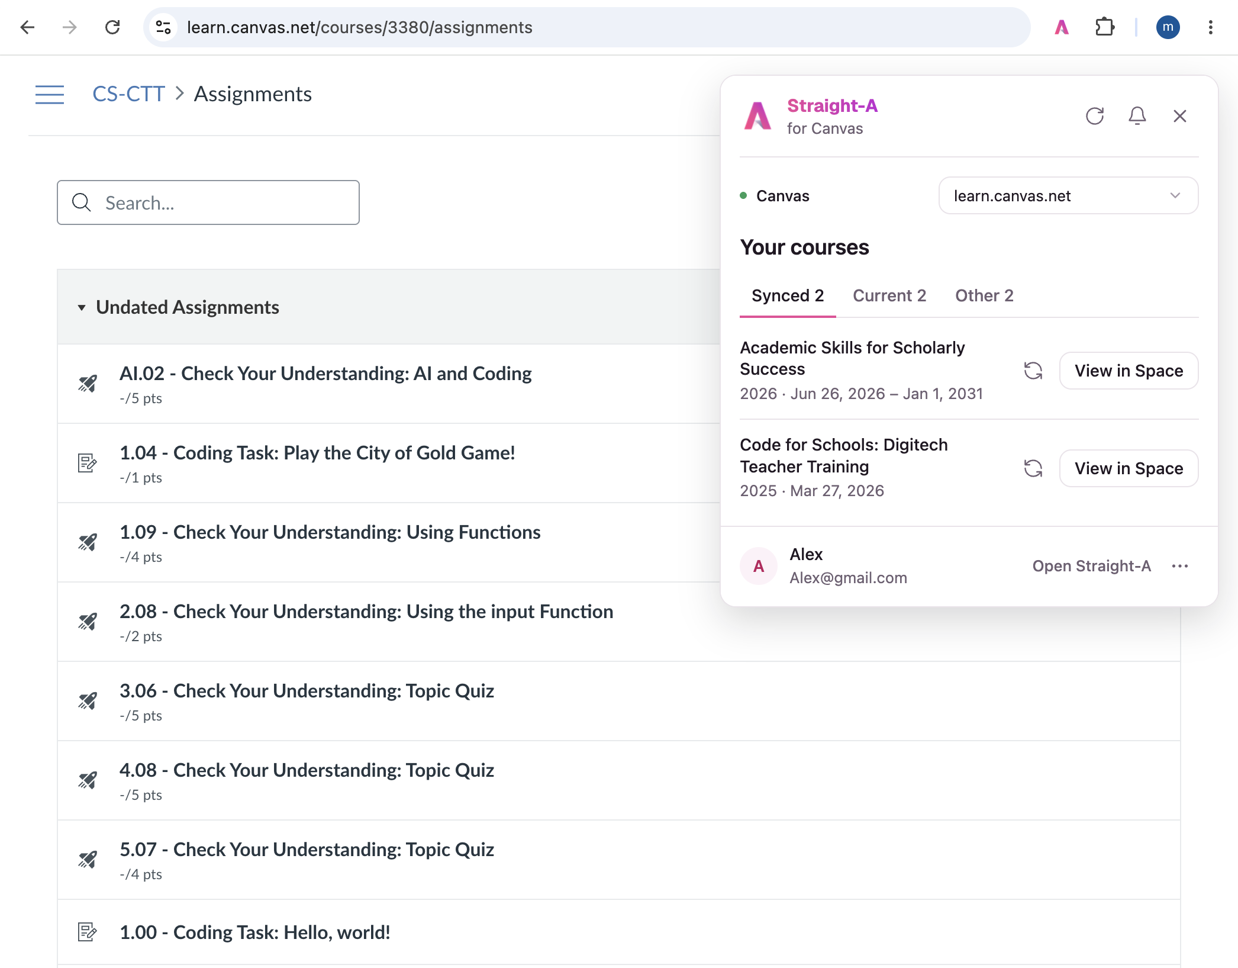Viewport: 1238px width, 968px height.
Task: Open the learn.canvas.net domain dropdown
Action: pyautogui.click(x=1068, y=196)
